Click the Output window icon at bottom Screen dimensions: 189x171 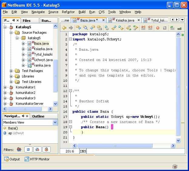click(6, 159)
